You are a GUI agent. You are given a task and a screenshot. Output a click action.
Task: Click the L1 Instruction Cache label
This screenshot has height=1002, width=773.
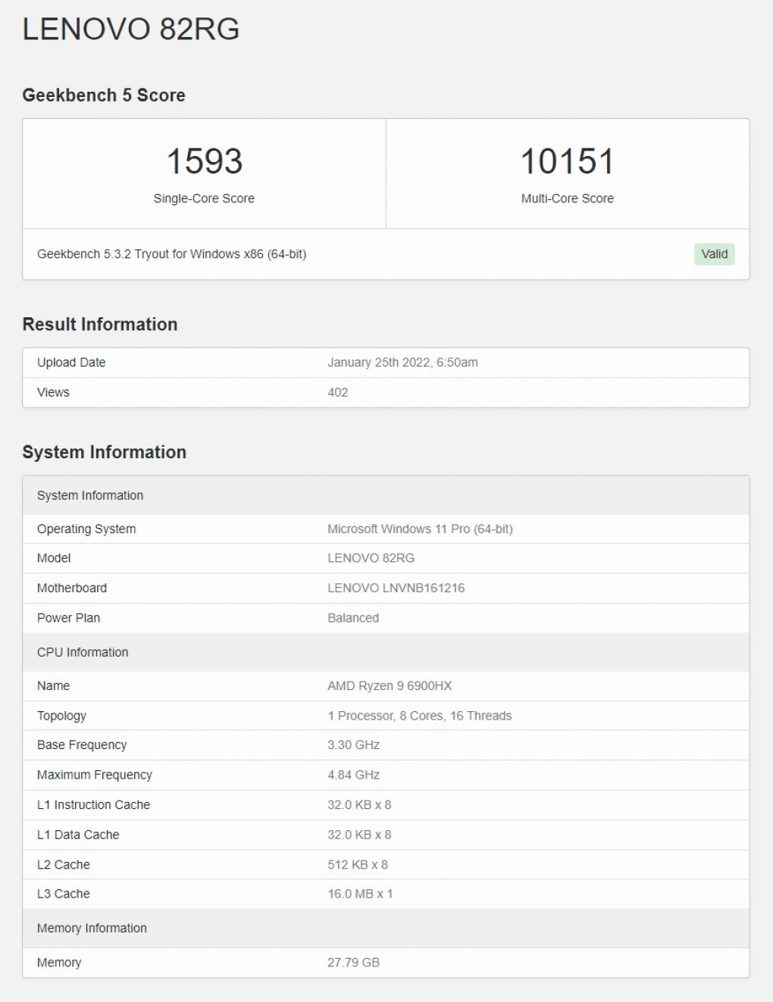point(93,805)
